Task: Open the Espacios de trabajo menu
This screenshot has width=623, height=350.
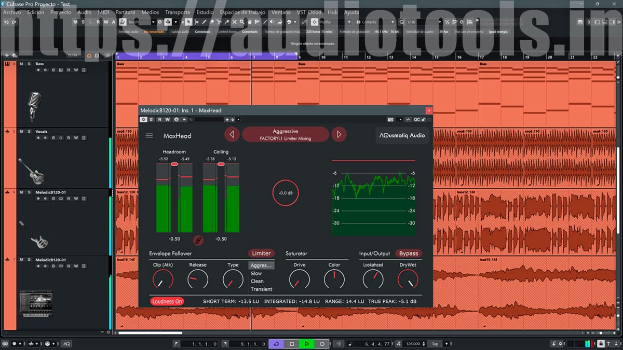Action: point(242,12)
